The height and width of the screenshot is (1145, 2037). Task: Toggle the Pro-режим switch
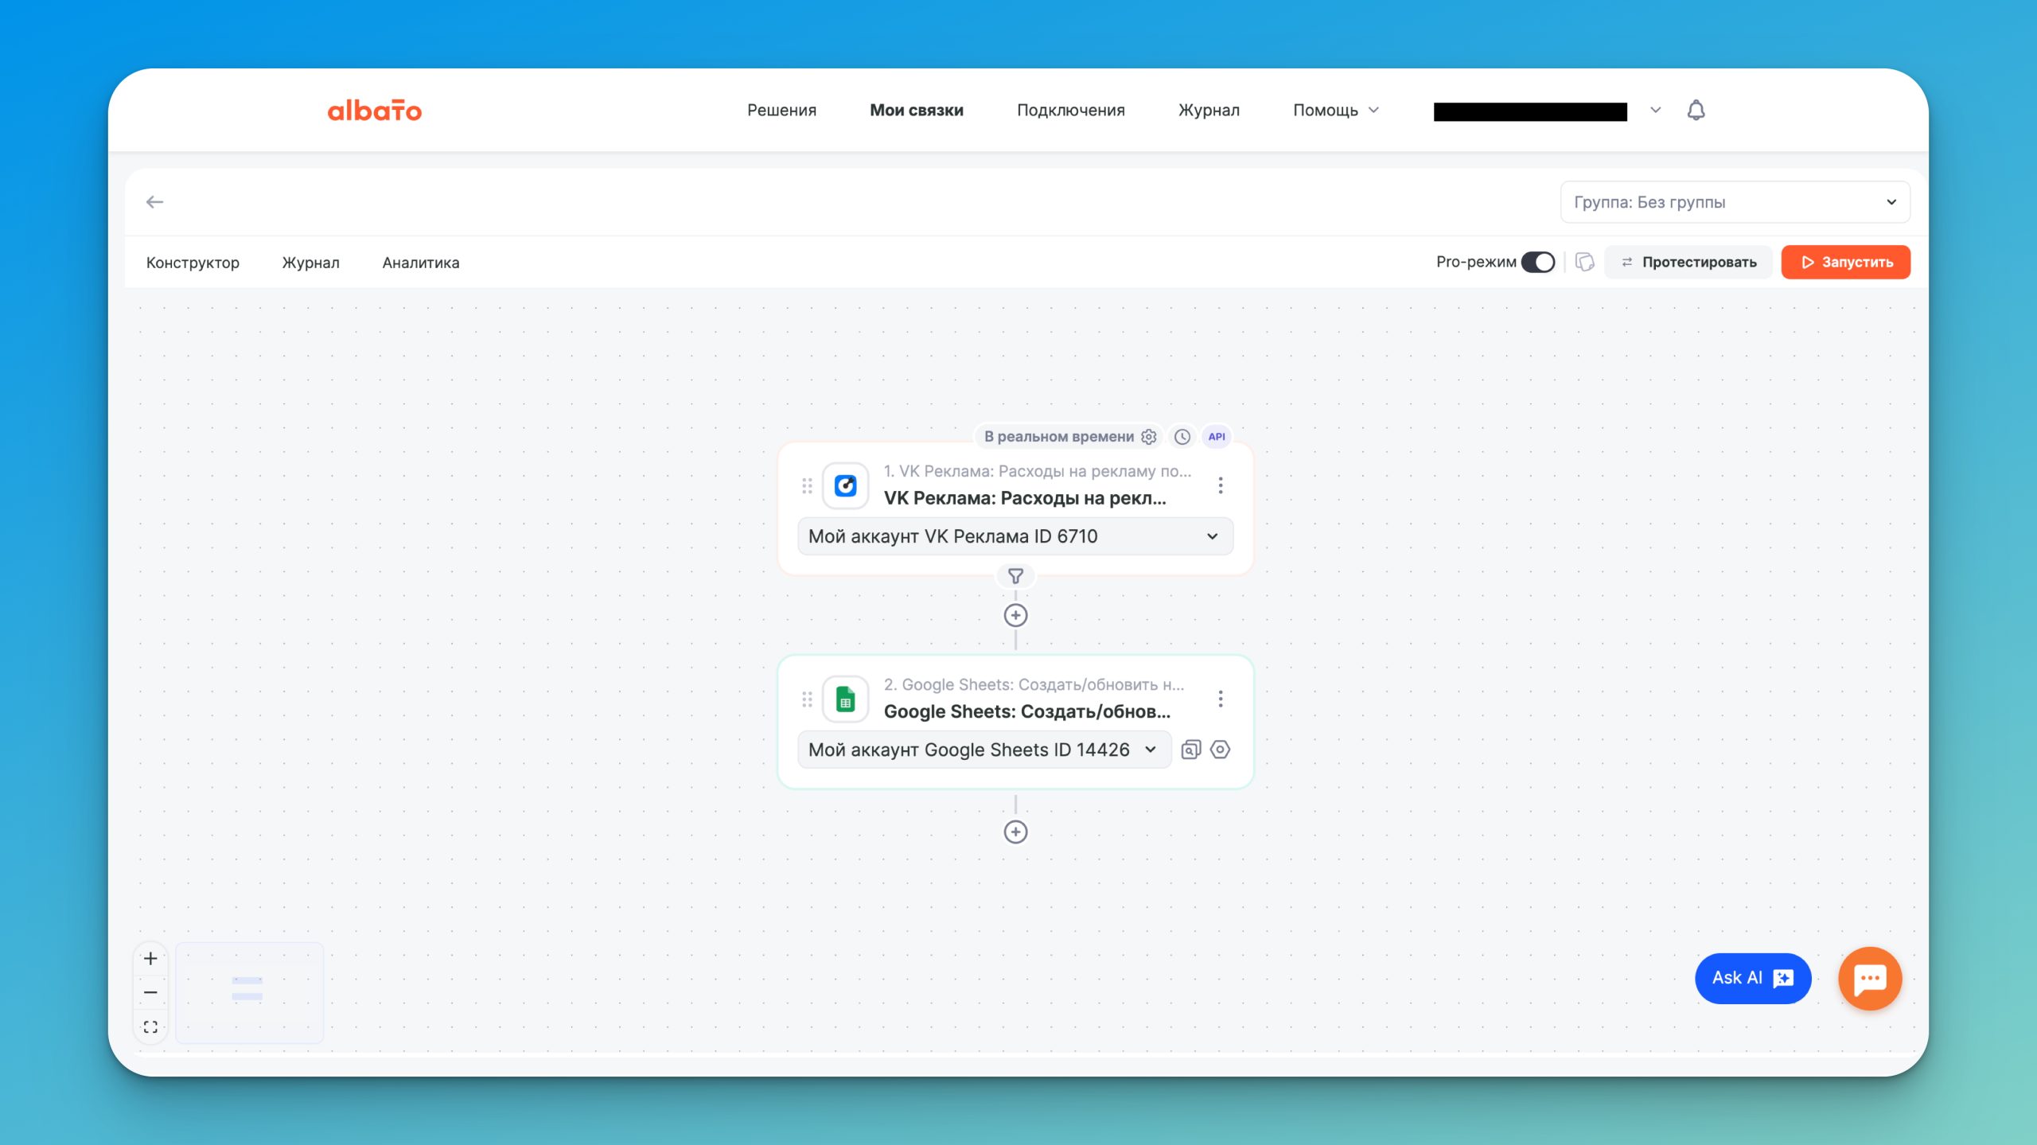pos(1537,262)
